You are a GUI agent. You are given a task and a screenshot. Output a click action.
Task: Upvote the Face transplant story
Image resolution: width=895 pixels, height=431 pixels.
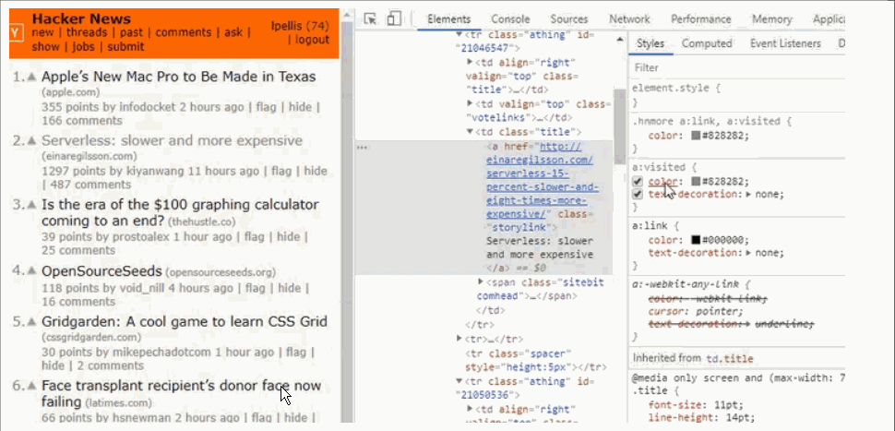32,386
